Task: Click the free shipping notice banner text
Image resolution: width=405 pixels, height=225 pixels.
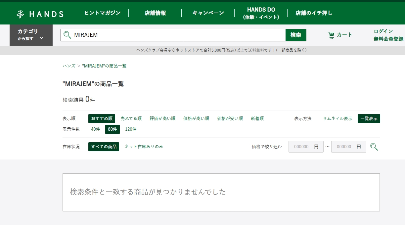Action: click(221, 50)
